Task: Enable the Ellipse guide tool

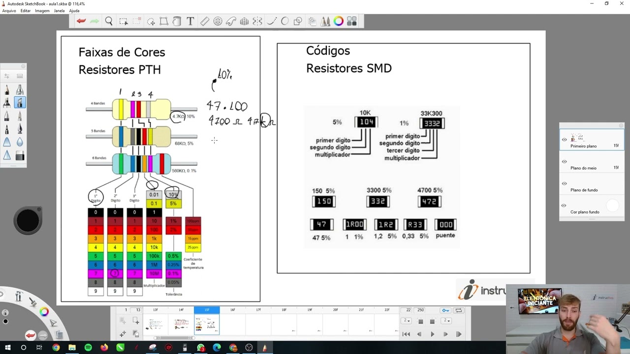Action: click(218, 21)
